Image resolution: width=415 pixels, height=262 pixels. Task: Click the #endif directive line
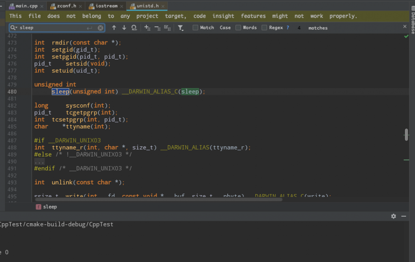pyautogui.click(x=83, y=169)
